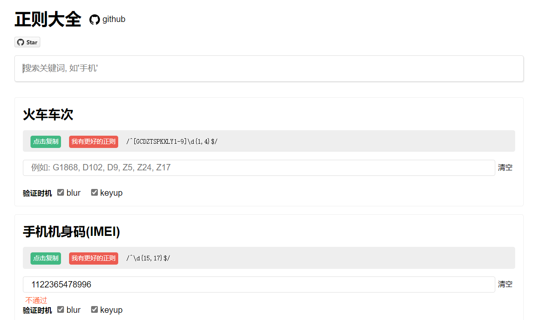The height and width of the screenshot is (320, 541).
Task: Toggle the blur checkbox under 火车车次
Action: [61, 192]
